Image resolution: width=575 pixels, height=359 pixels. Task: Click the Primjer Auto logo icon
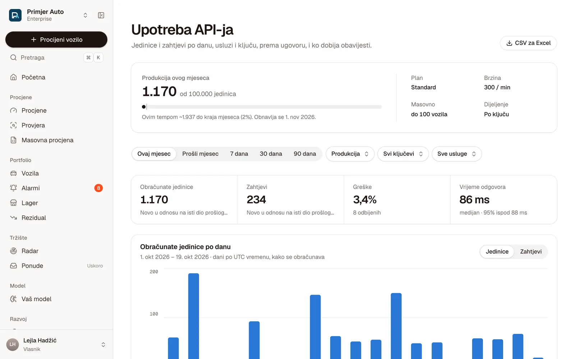click(x=15, y=15)
